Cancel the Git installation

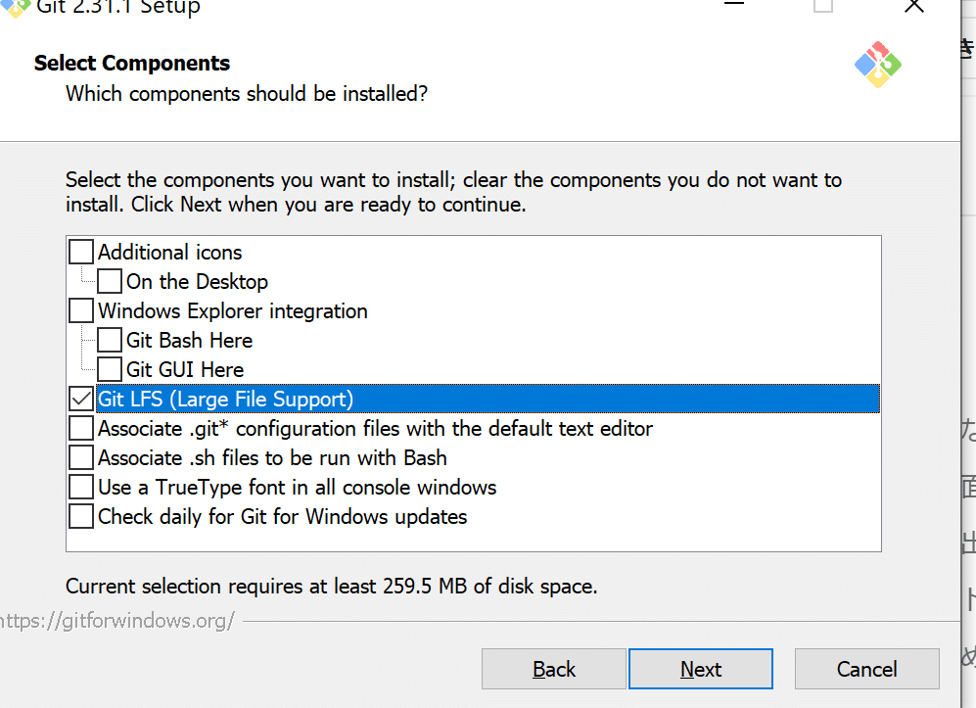coord(866,669)
